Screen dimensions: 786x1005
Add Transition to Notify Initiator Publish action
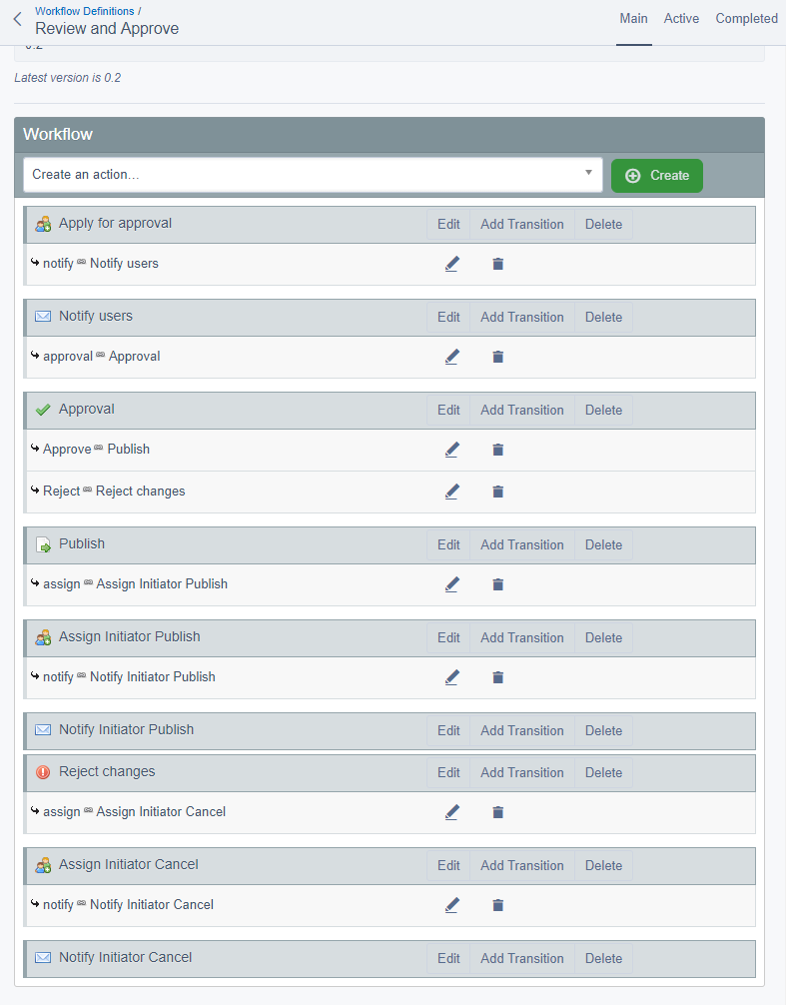pos(521,731)
